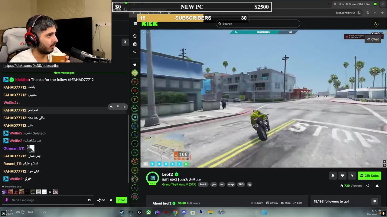Select the gta tag

pyautogui.click(x=214, y=184)
